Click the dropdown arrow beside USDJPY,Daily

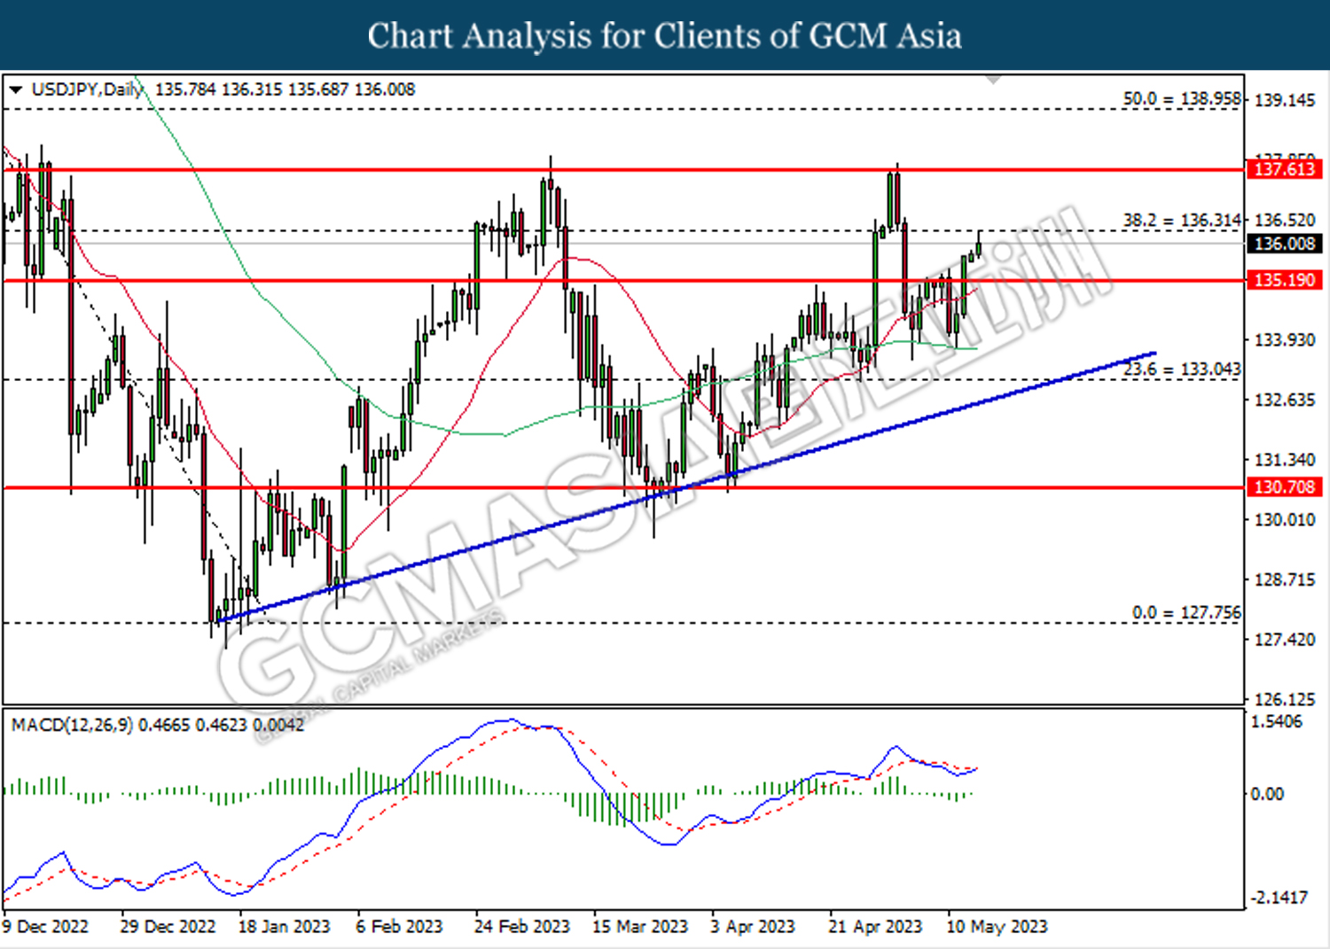pos(16,89)
